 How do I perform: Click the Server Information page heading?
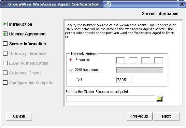160,14
